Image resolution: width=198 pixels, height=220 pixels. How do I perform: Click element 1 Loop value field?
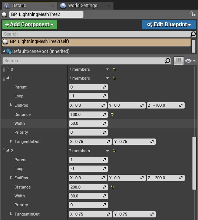88,96
